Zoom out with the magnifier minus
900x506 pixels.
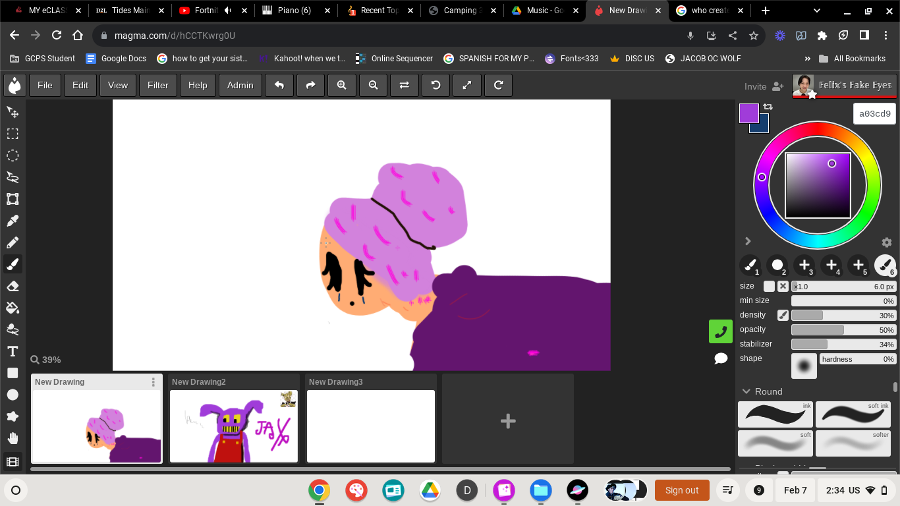coord(374,85)
